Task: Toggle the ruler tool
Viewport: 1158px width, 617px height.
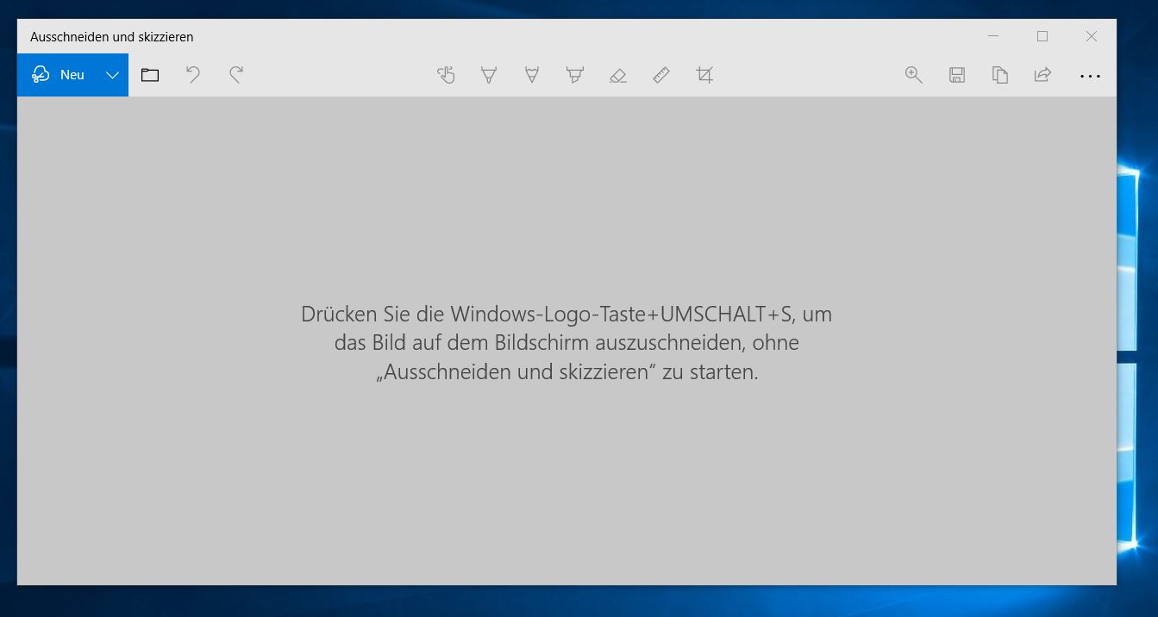Action: (661, 75)
